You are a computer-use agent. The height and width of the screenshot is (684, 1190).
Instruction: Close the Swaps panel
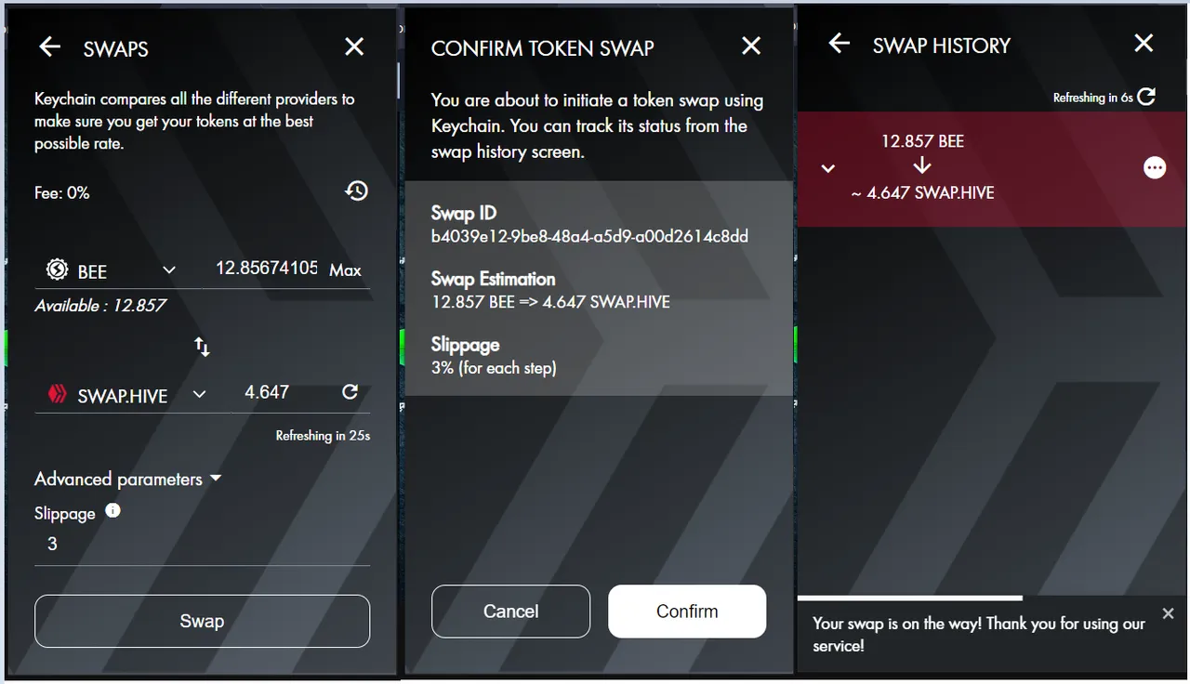coord(354,46)
